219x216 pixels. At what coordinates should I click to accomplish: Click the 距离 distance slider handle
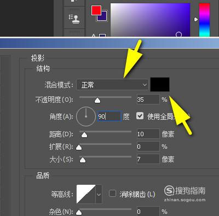click(x=84, y=135)
